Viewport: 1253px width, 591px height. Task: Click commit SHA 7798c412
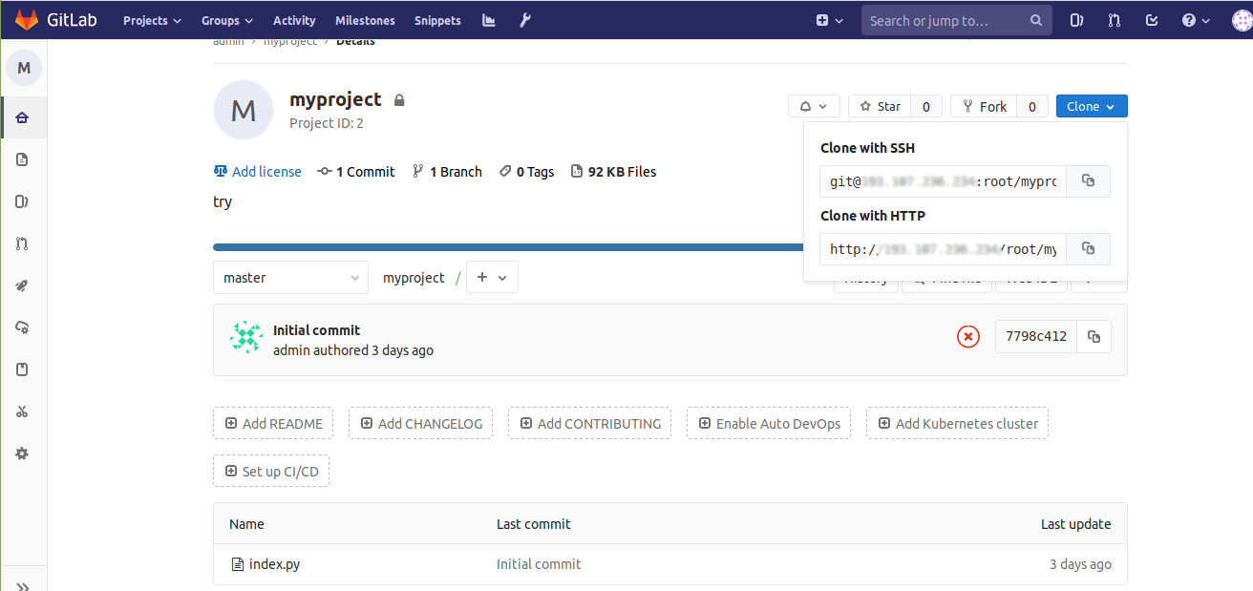pos(1036,337)
